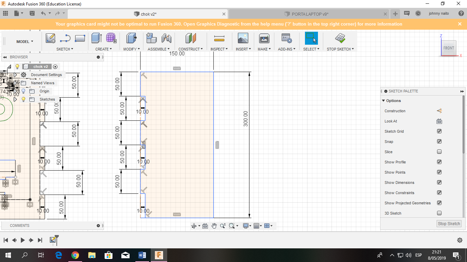The width and height of the screenshot is (467, 262).
Task: Click the FRONT face of ViewCube
Action: tap(449, 48)
